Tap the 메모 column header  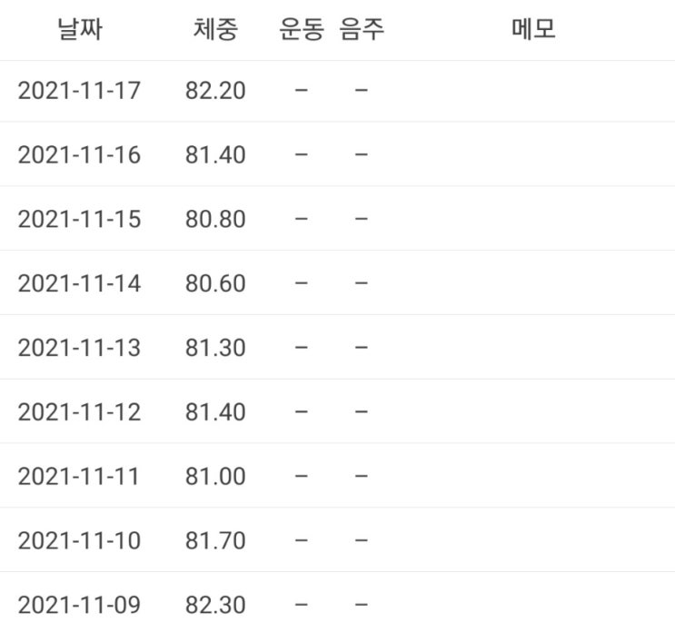coord(533,29)
